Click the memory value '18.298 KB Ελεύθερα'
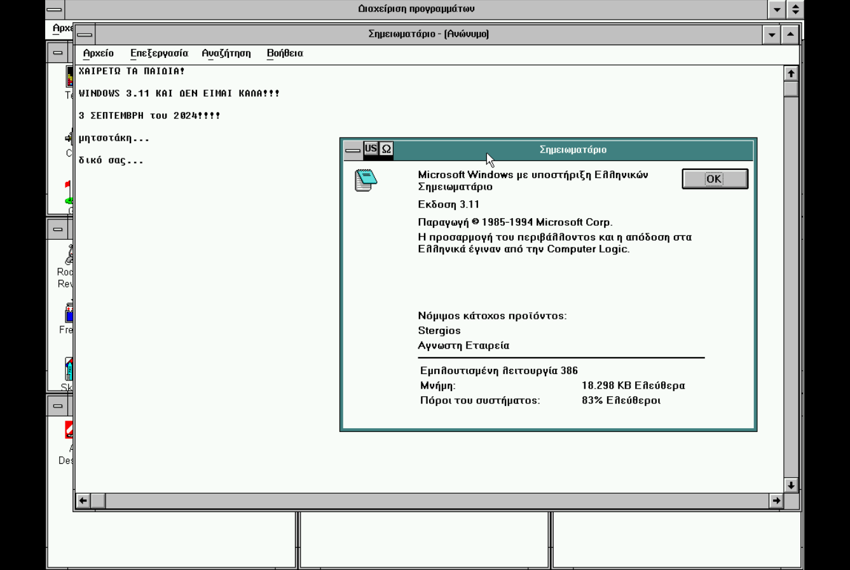This screenshot has width=850, height=570. point(633,386)
